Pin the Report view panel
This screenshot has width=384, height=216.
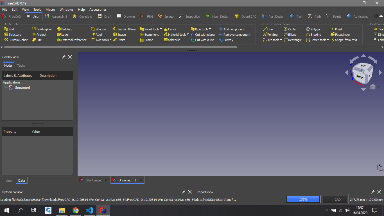pyautogui.click(x=373, y=192)
